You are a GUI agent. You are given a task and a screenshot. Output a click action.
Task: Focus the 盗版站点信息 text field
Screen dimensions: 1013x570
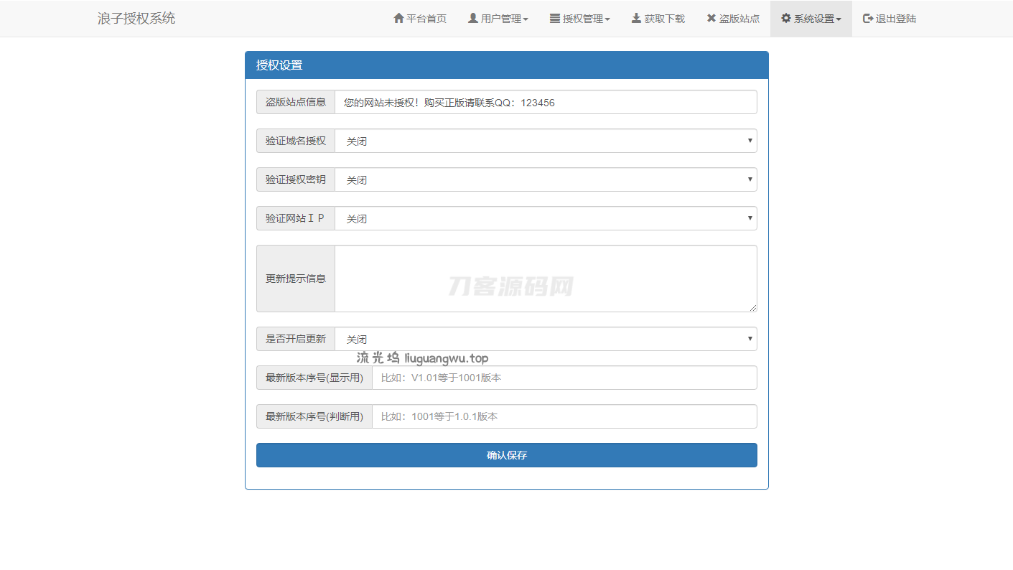click(x=546, y=103)
